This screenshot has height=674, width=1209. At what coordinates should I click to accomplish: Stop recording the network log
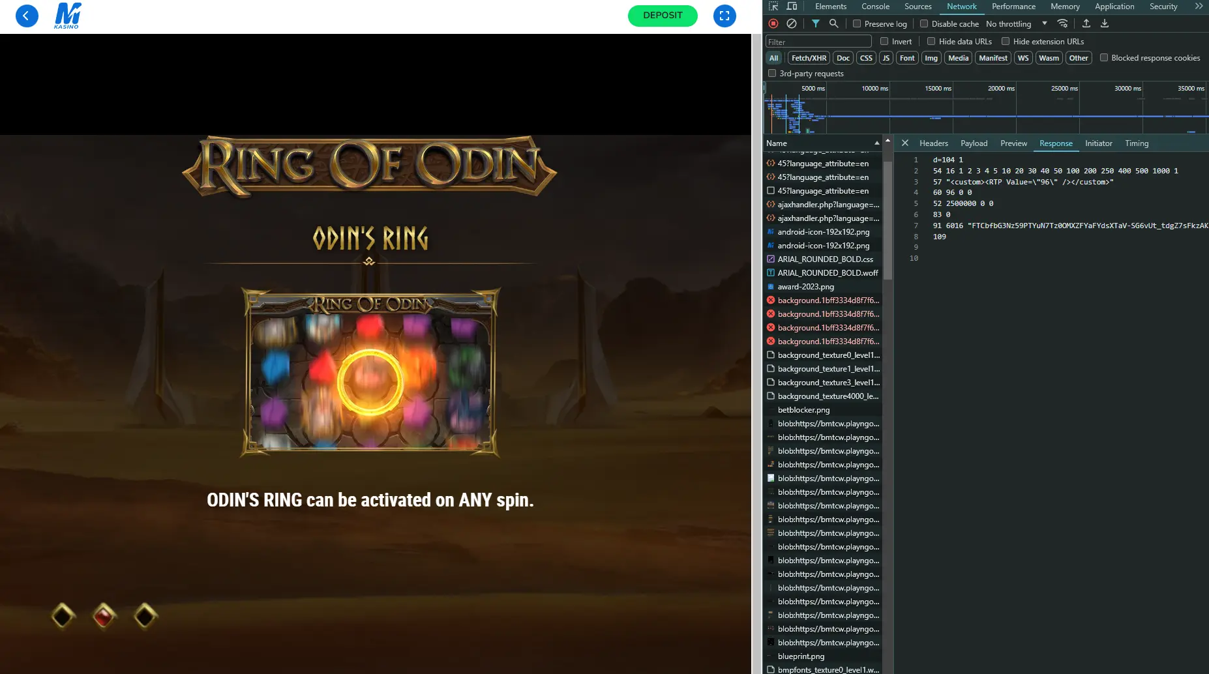click(773, 23)
